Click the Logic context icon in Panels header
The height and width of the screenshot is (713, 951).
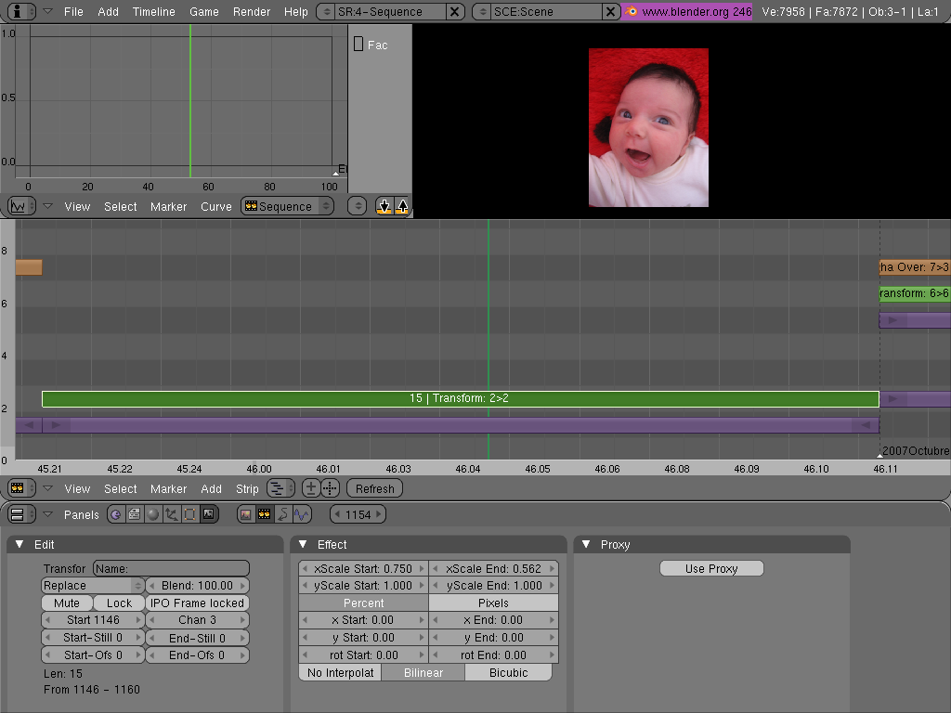[x=116, y=514]
